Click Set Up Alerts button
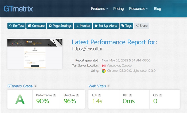This screenshot has height=113, width=187. [106, 26]
